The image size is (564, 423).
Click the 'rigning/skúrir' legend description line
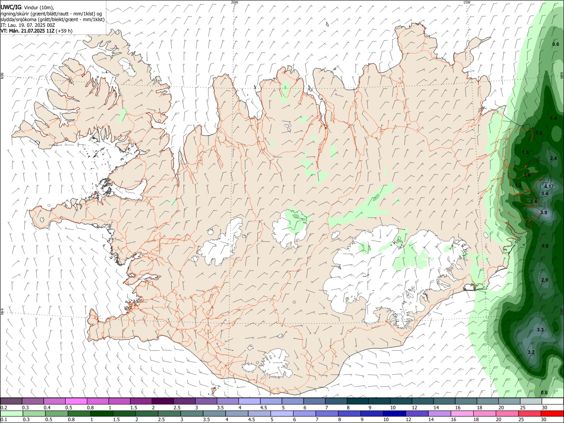[x=51, y=13]
